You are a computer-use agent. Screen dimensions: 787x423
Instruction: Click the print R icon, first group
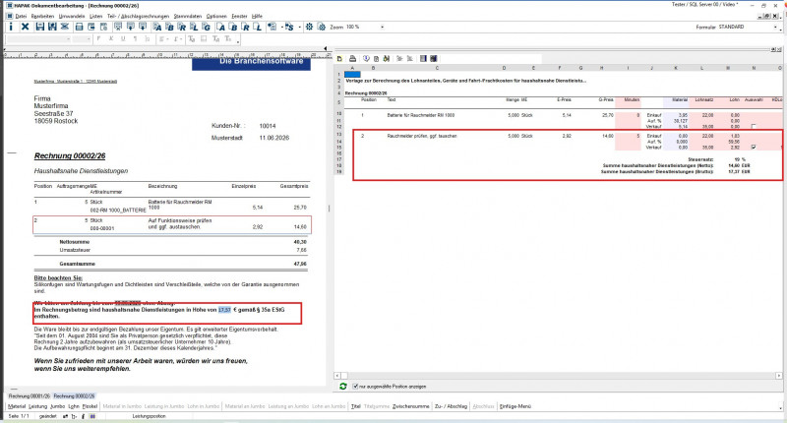(x=182, y=27)
